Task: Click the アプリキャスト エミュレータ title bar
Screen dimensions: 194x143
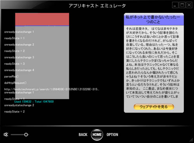Action: [x=97, y=5]
